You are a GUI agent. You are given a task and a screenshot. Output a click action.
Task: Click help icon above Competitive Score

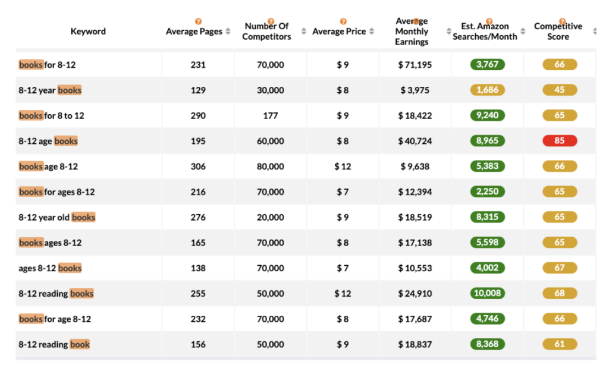562,21
